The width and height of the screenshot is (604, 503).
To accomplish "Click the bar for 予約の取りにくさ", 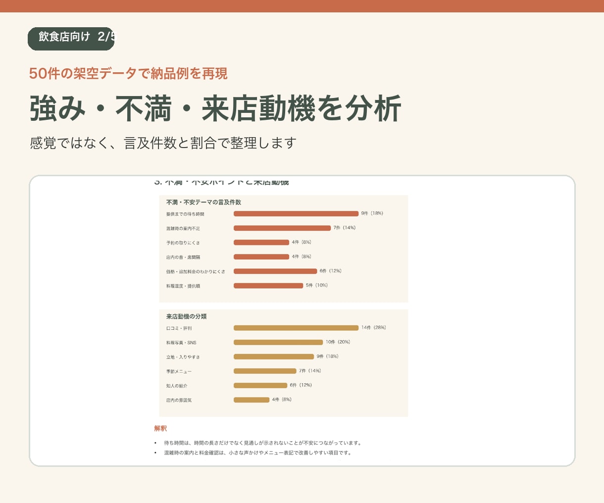I will tap(261, 243).
